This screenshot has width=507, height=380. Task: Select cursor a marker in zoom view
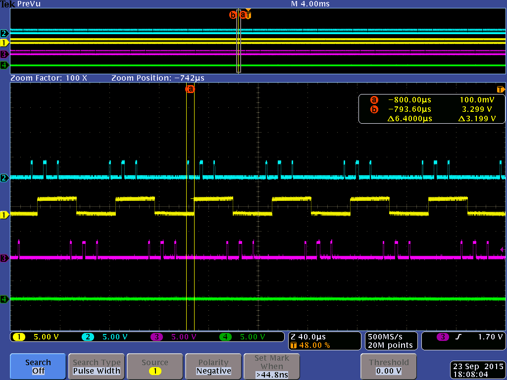pos(191,89)
